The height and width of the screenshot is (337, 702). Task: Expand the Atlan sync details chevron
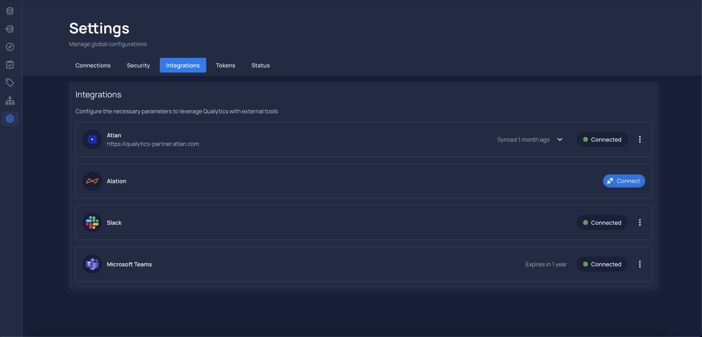point(560,139)
